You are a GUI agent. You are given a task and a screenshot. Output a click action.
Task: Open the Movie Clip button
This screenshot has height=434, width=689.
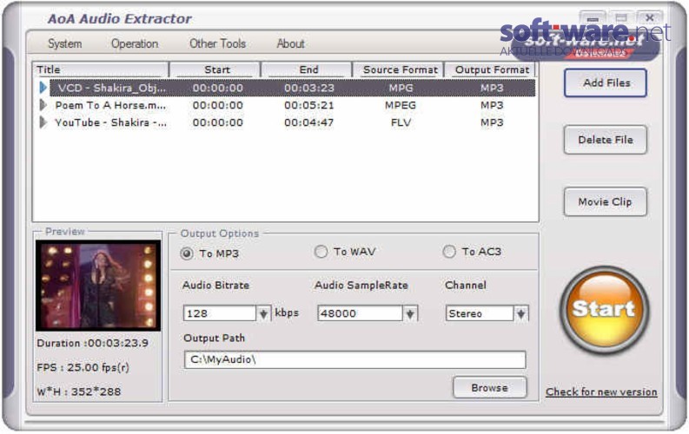(x=606, y=202)
